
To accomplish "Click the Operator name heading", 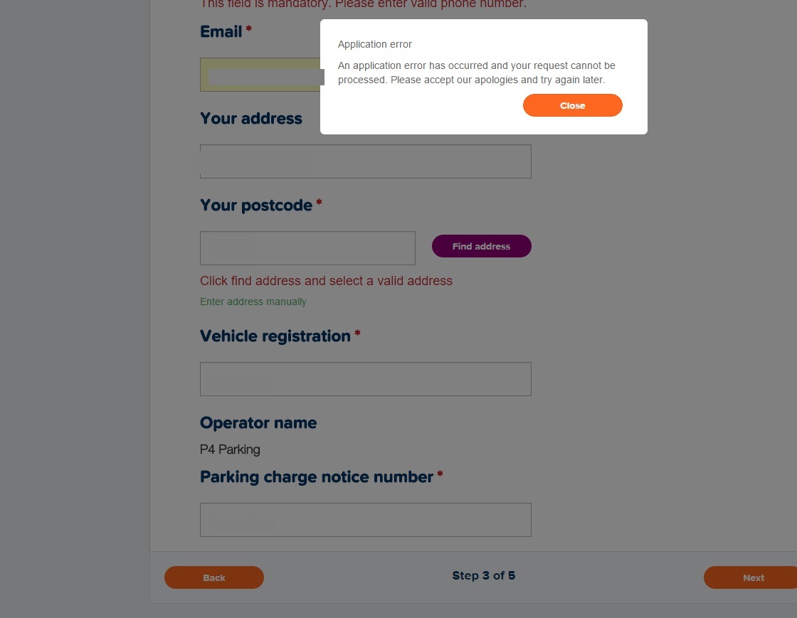I will [x=258, y=422].
